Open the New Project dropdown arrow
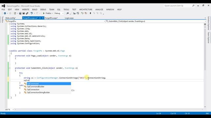 tap(17, 13)
